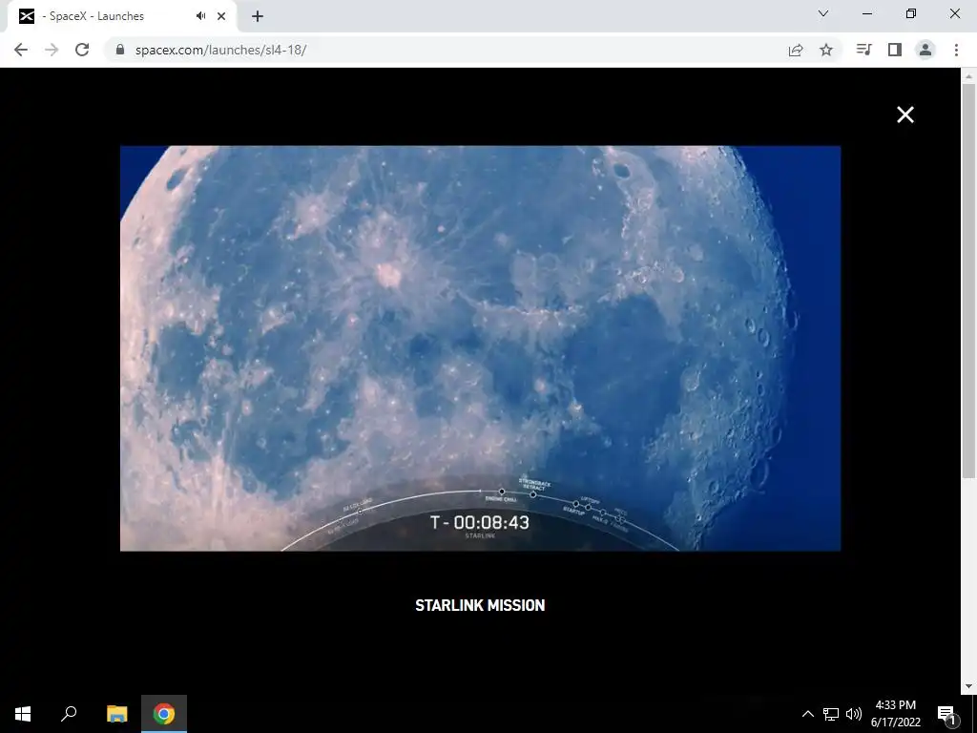
Task: Click the forward navigation arrow
Action: (52, 50)
